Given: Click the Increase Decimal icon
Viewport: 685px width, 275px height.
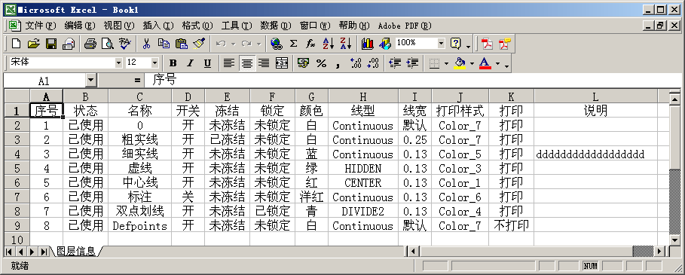Looking at the screenshot, I should [356, 63].
